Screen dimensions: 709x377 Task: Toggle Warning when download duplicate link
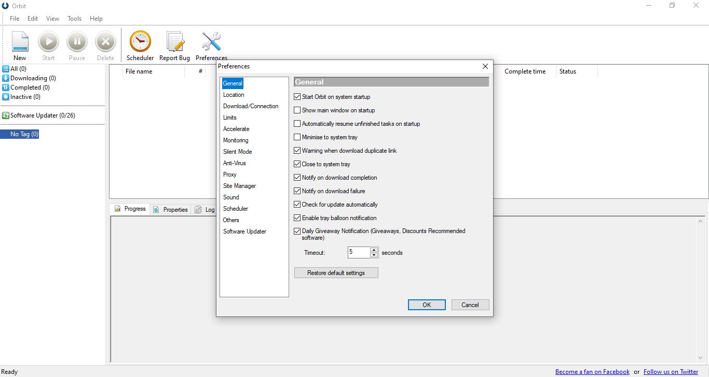[x=297, y=151]
